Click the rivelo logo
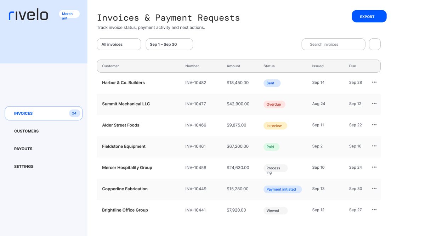Screen dimensions: 425x236 pyautogui.click(x=28, y=15)
